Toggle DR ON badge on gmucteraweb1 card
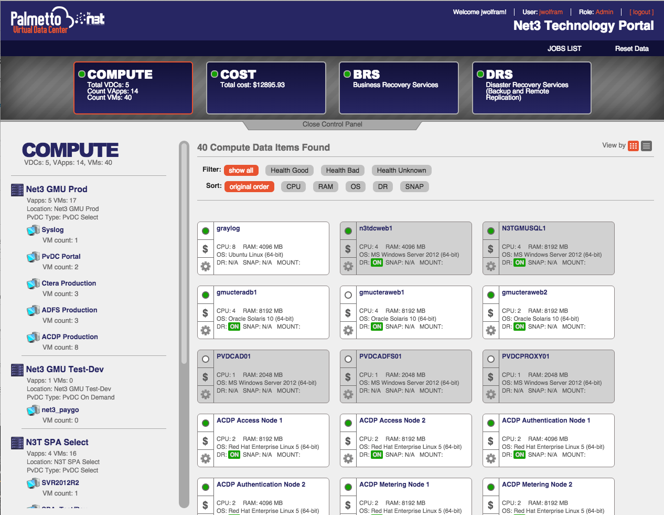 [377, 327]
